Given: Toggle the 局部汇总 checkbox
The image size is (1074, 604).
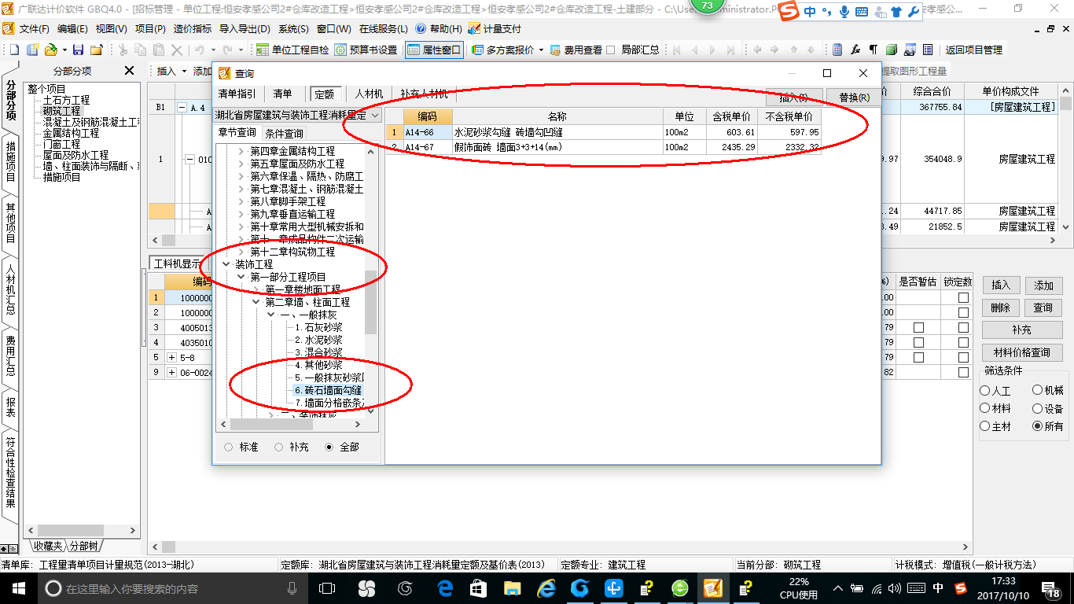Looking at the screenshot, I should click(612, 50).
